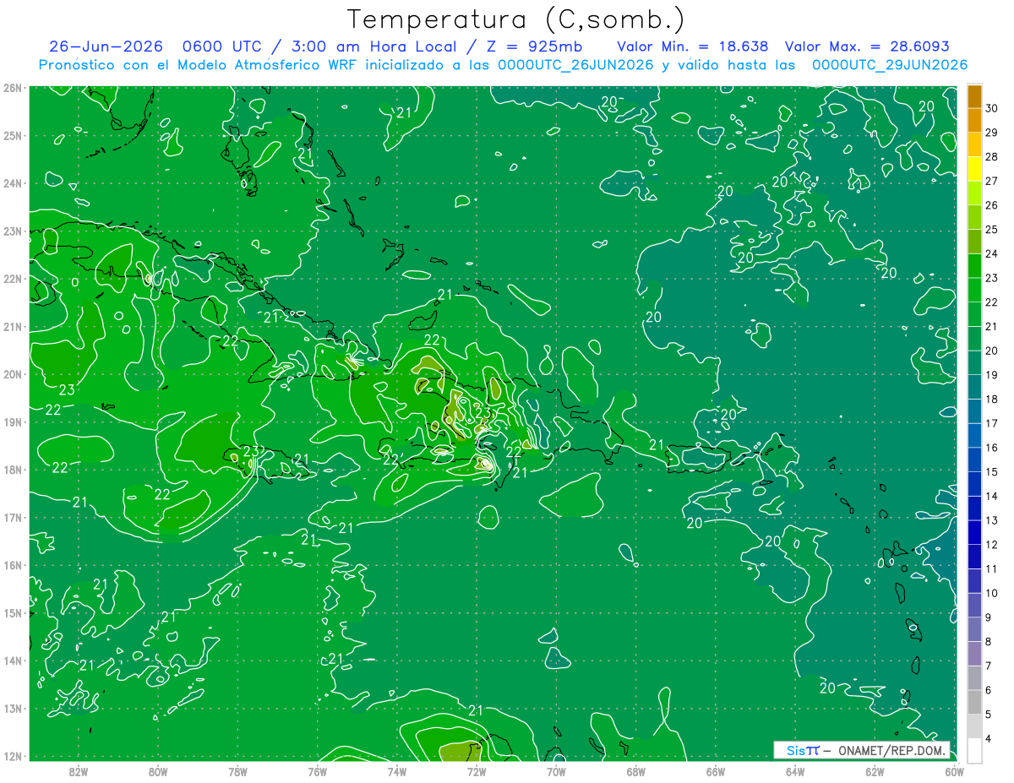Click the "66W" longitude axis label
Image resolution: width=1014 pixels, height=783 pixels.
716,771
